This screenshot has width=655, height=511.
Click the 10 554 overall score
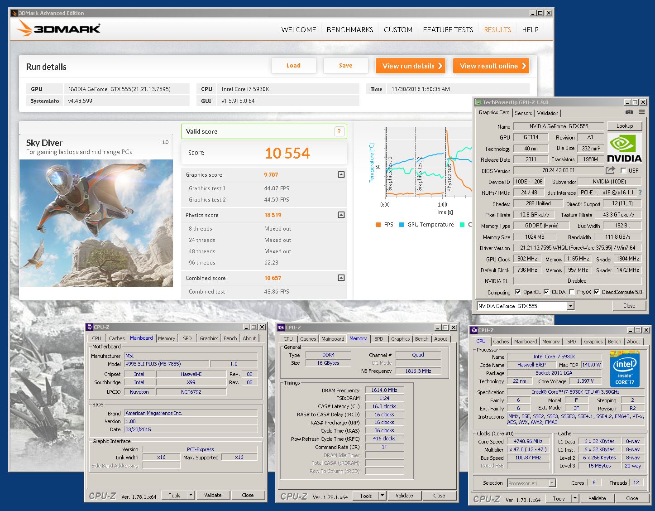287,153
